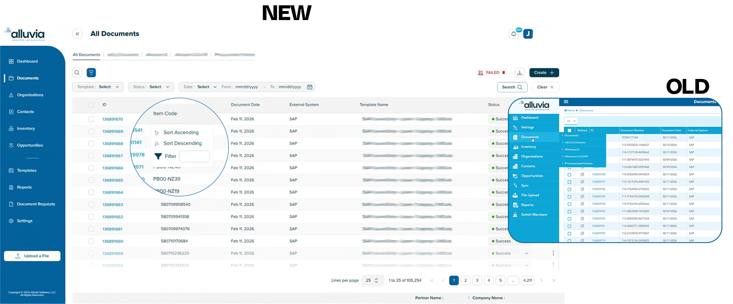Click the notification bell icon
The width and height of the screenshot is (733, 304).
coord(514,34)
